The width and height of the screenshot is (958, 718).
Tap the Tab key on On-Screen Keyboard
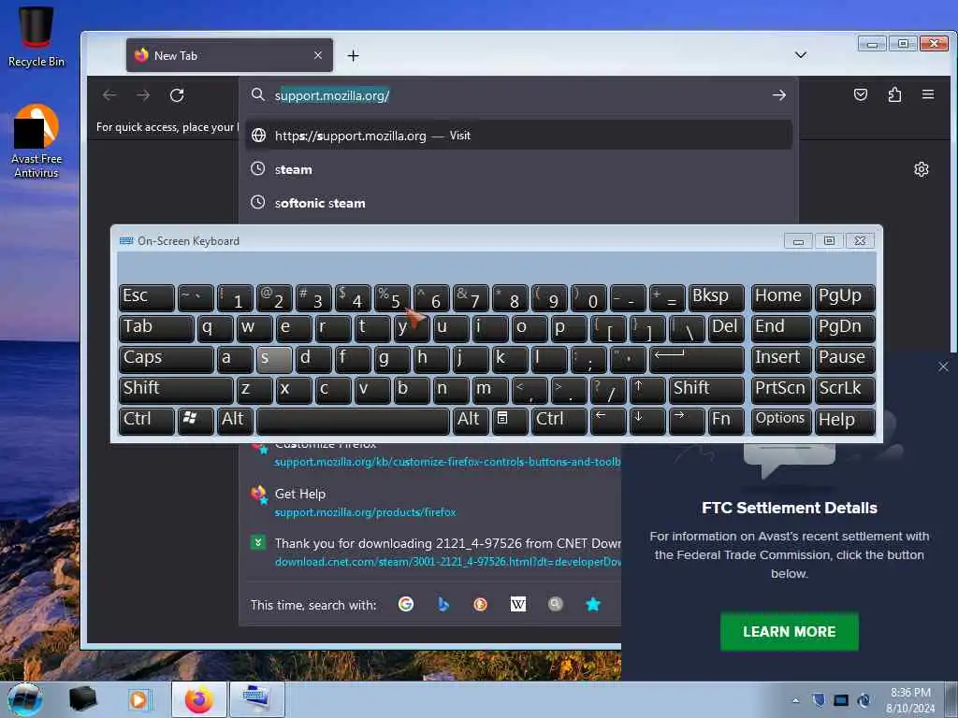pyautogui.click(x=156, y=328)
